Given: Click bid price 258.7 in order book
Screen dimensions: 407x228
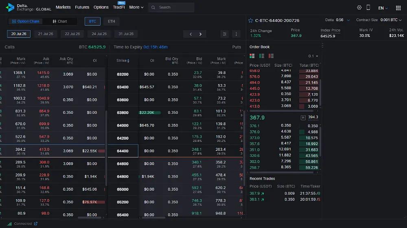Looking at the screenshot, I should [x=255, y=167].
